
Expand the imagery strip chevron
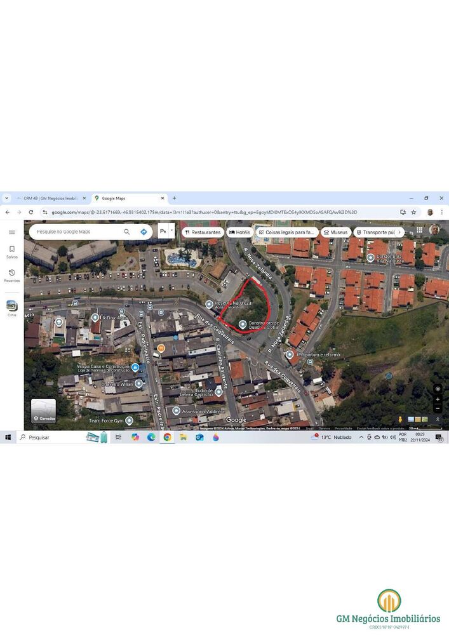(x=438, y=419)
